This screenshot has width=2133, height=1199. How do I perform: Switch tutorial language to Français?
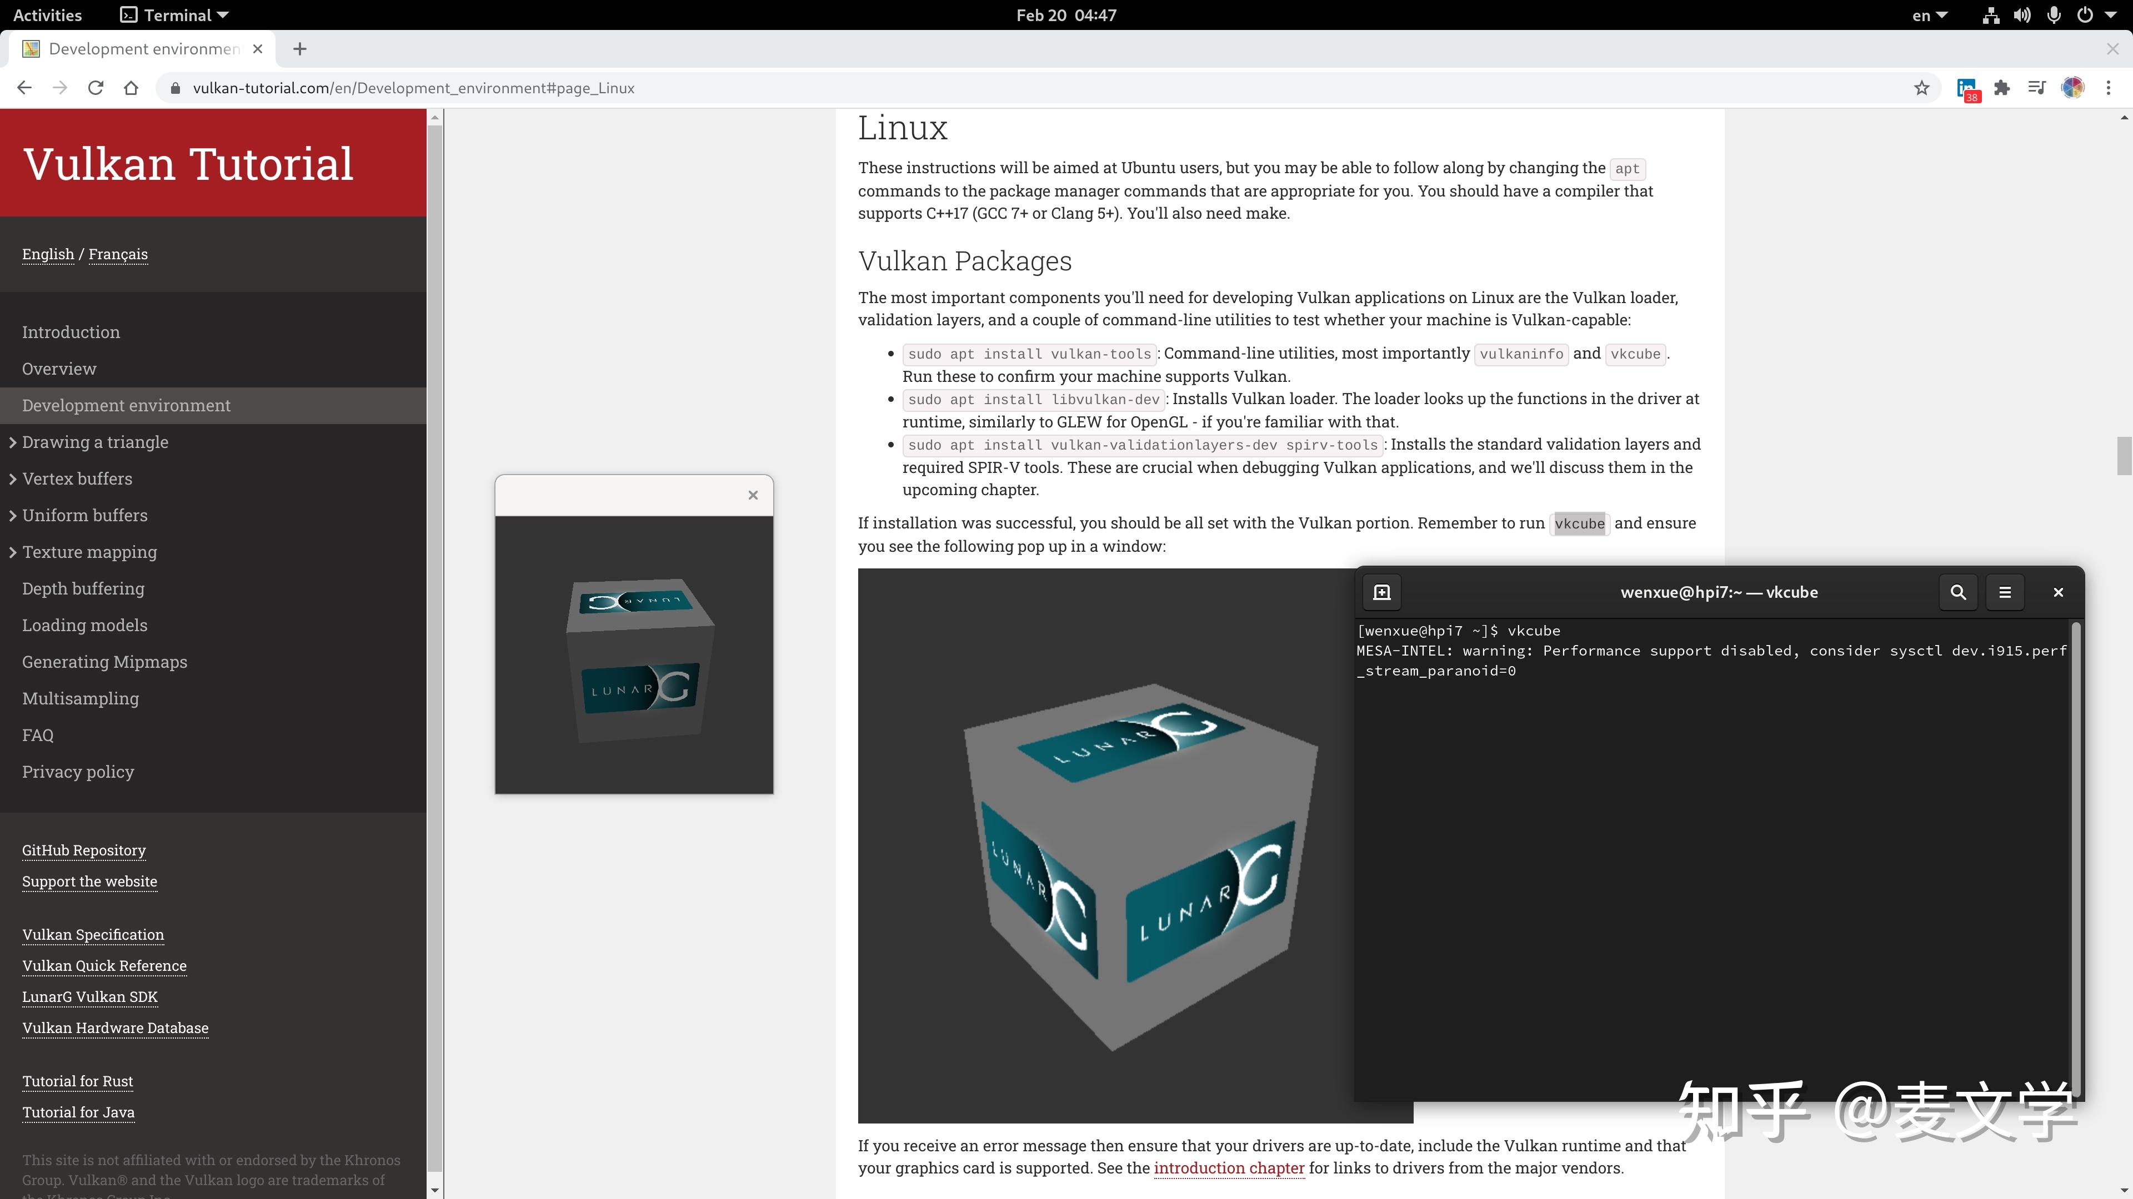click(118, 254)
